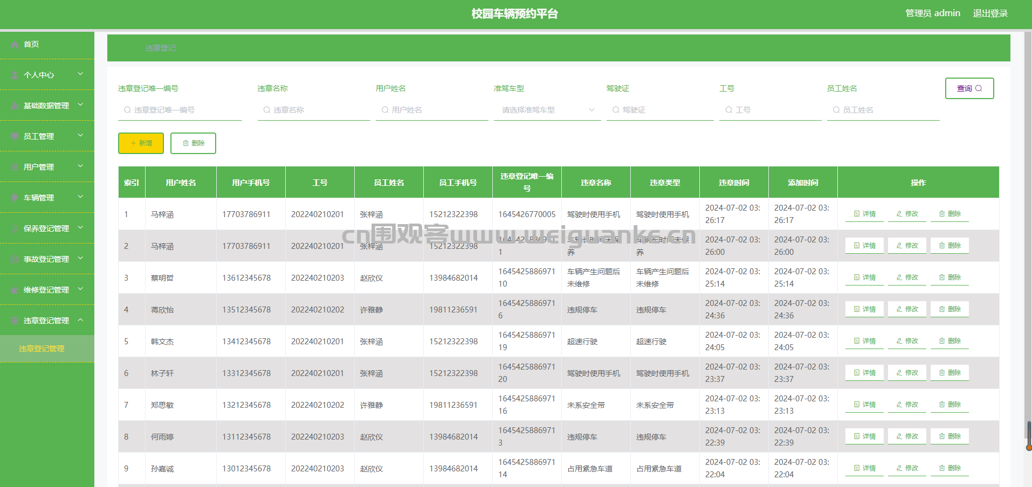Expand the 维修登记管理 menu chevron
1032x487 pixels.
(x=80, y=289)
